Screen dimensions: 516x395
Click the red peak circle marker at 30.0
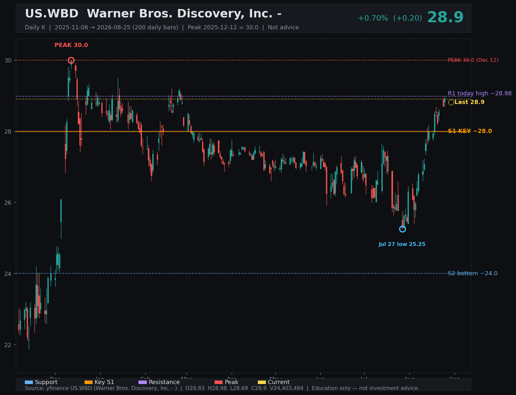point(71,60)
